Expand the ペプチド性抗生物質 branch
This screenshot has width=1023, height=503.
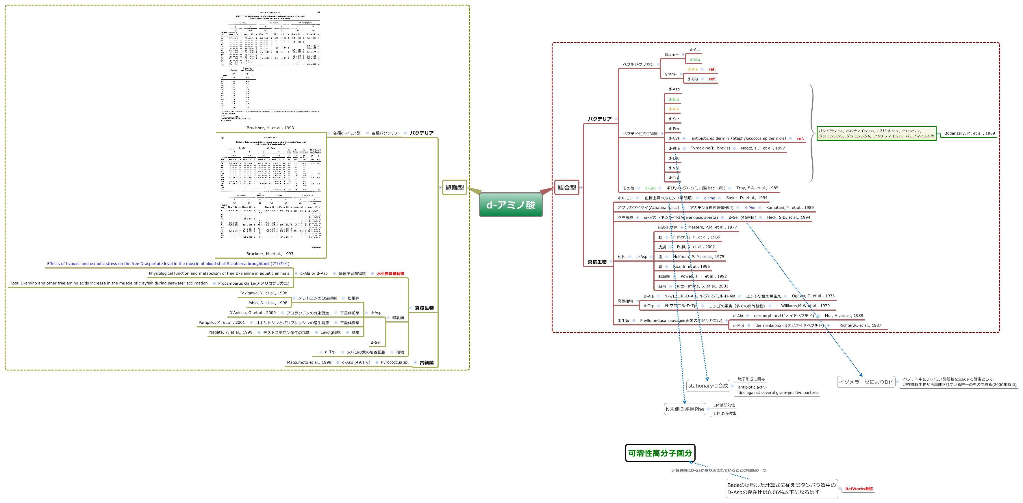[x=662, y=134]
